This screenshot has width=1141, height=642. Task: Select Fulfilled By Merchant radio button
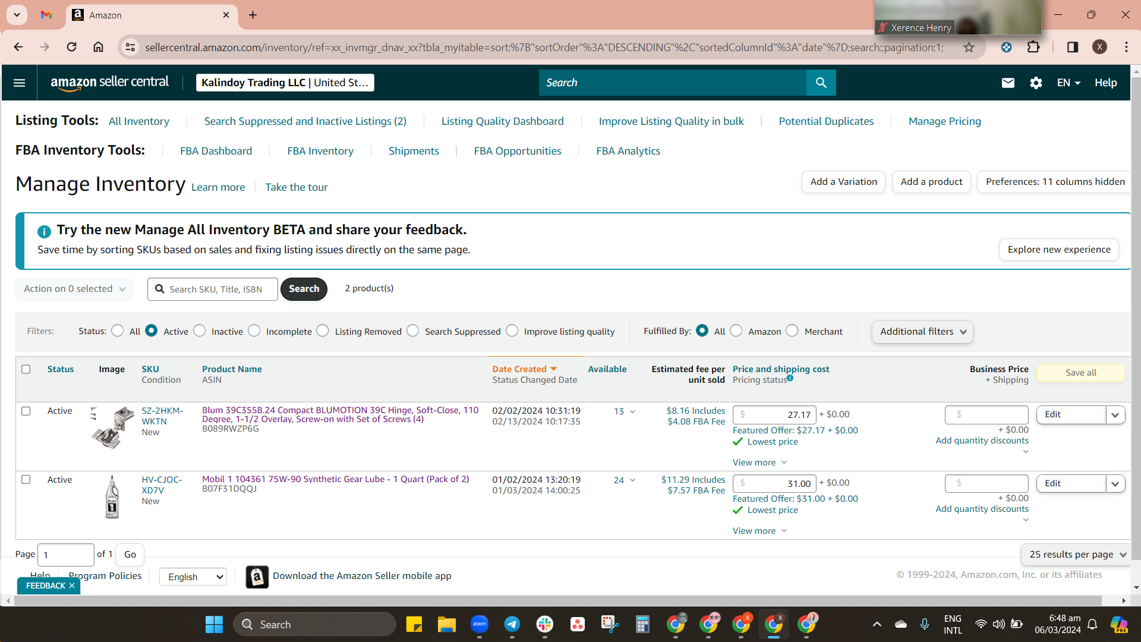792,331
